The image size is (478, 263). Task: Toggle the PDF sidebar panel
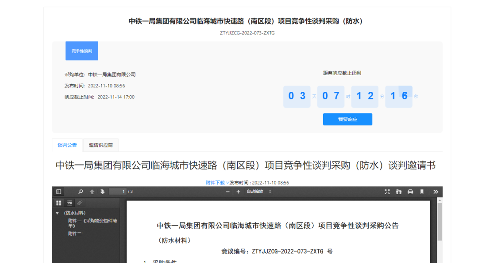58,192
